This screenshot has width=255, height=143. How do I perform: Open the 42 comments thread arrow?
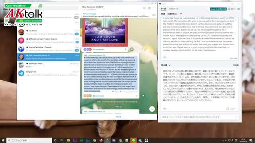[137, 96]
